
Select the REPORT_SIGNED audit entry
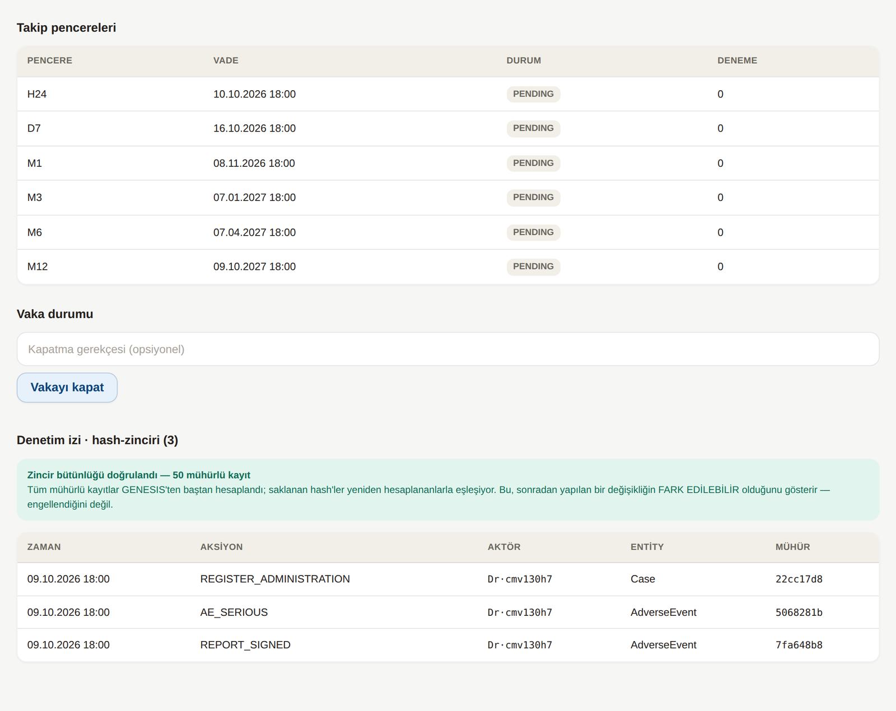pyautogui.click(x=448, y=645)
